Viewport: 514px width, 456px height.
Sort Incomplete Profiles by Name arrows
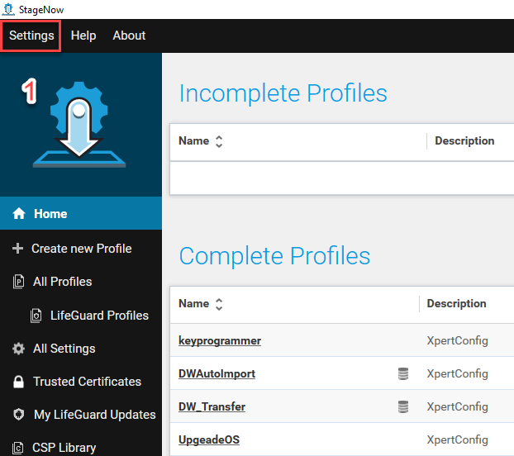[219, 141]
